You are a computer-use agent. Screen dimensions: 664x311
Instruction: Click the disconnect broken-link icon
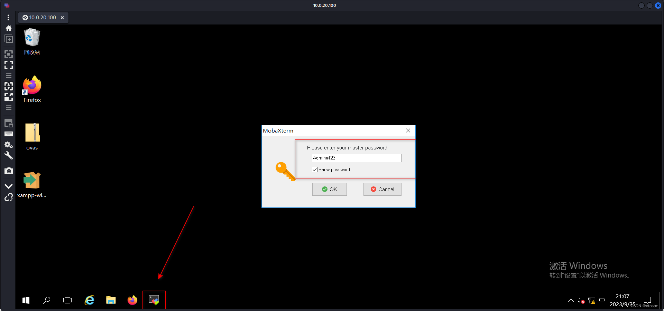pos(8,197)
